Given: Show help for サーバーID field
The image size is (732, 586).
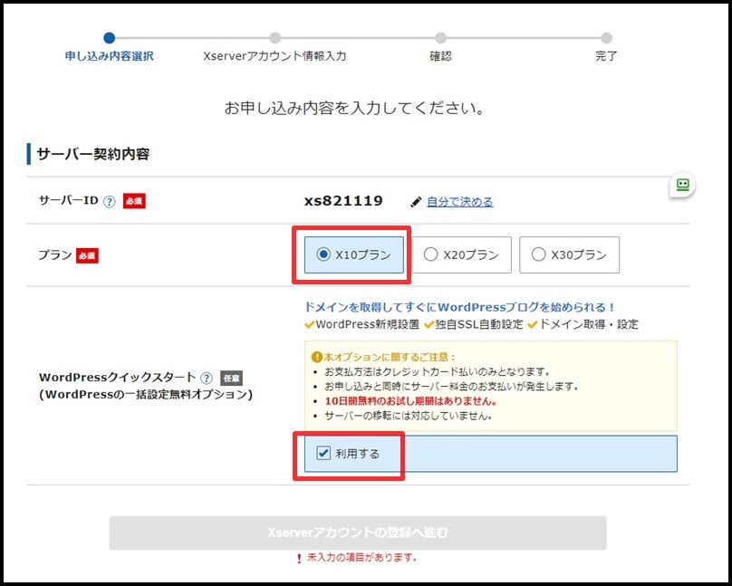Looking at the screenshot, I should click(110, 202).
